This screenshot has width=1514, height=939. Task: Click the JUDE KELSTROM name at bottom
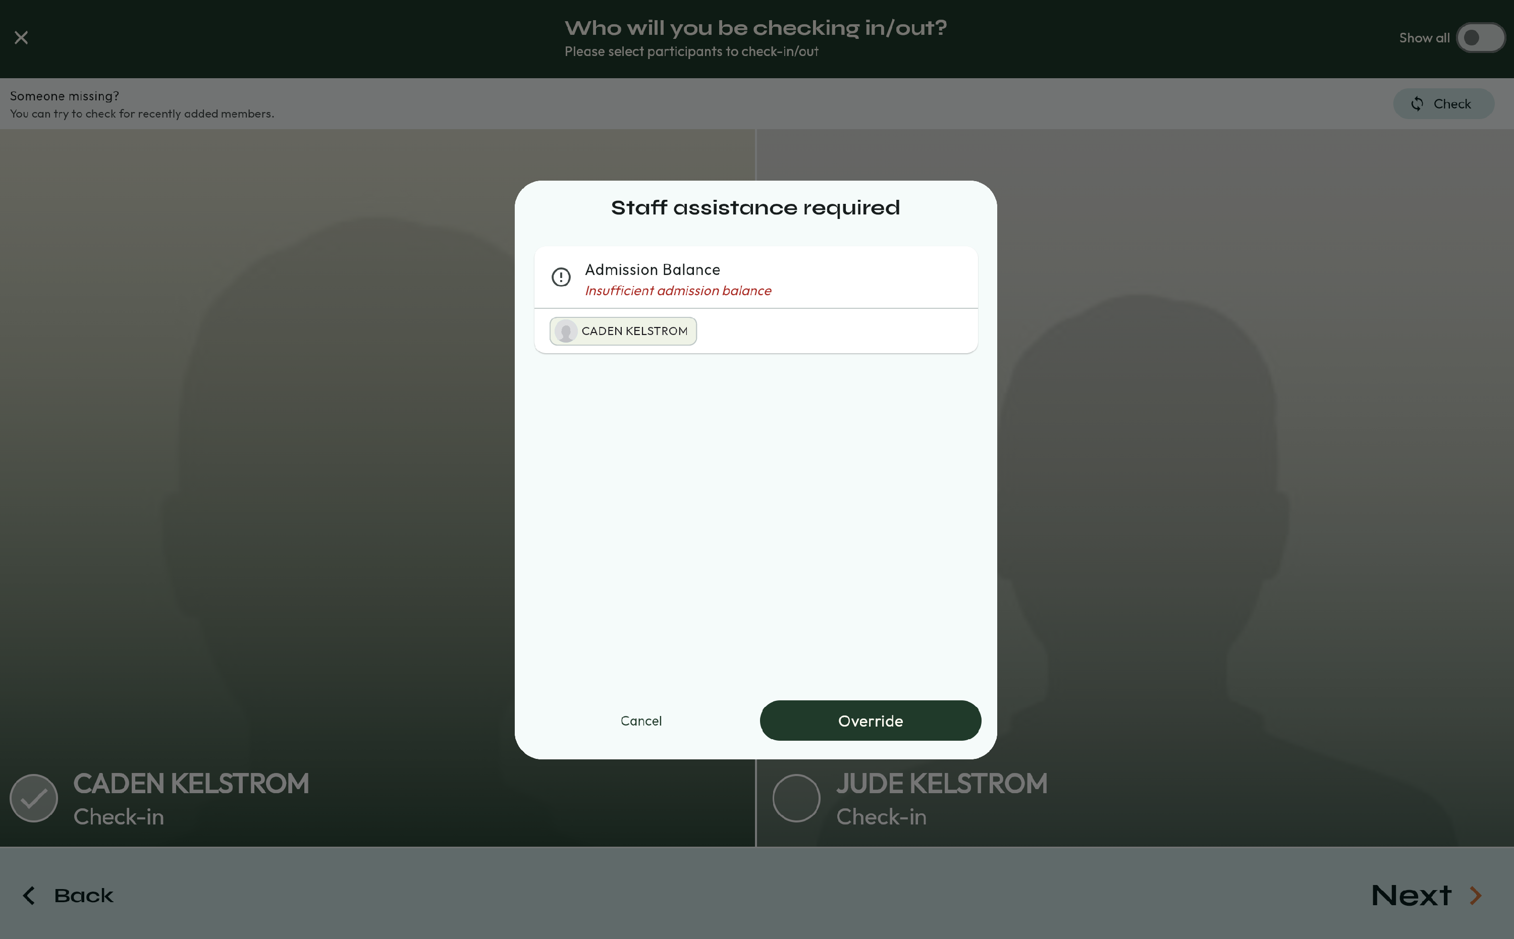coord(941,784)
